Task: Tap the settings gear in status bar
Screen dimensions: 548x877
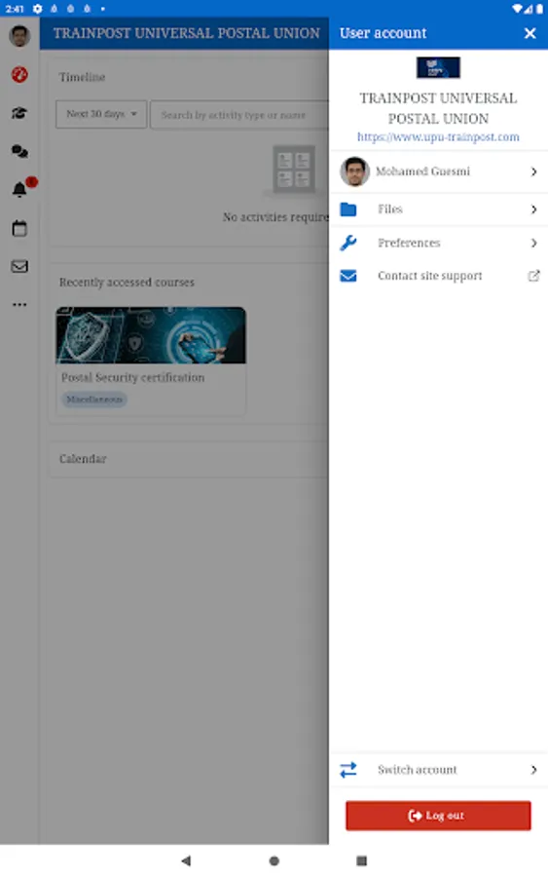Action: pos(37,9)
